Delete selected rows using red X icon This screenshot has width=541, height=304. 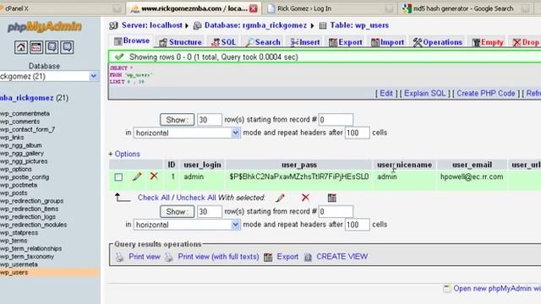point(305,198)
